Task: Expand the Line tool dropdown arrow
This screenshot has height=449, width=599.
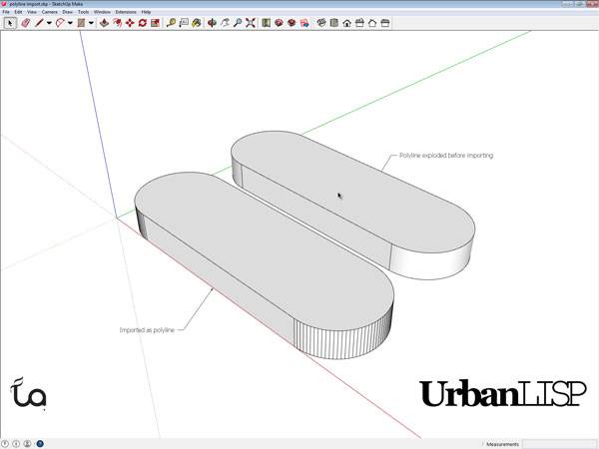Action: [x=49, y=22]
